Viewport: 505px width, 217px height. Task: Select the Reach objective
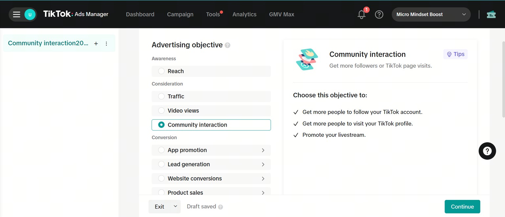point(211,71)
